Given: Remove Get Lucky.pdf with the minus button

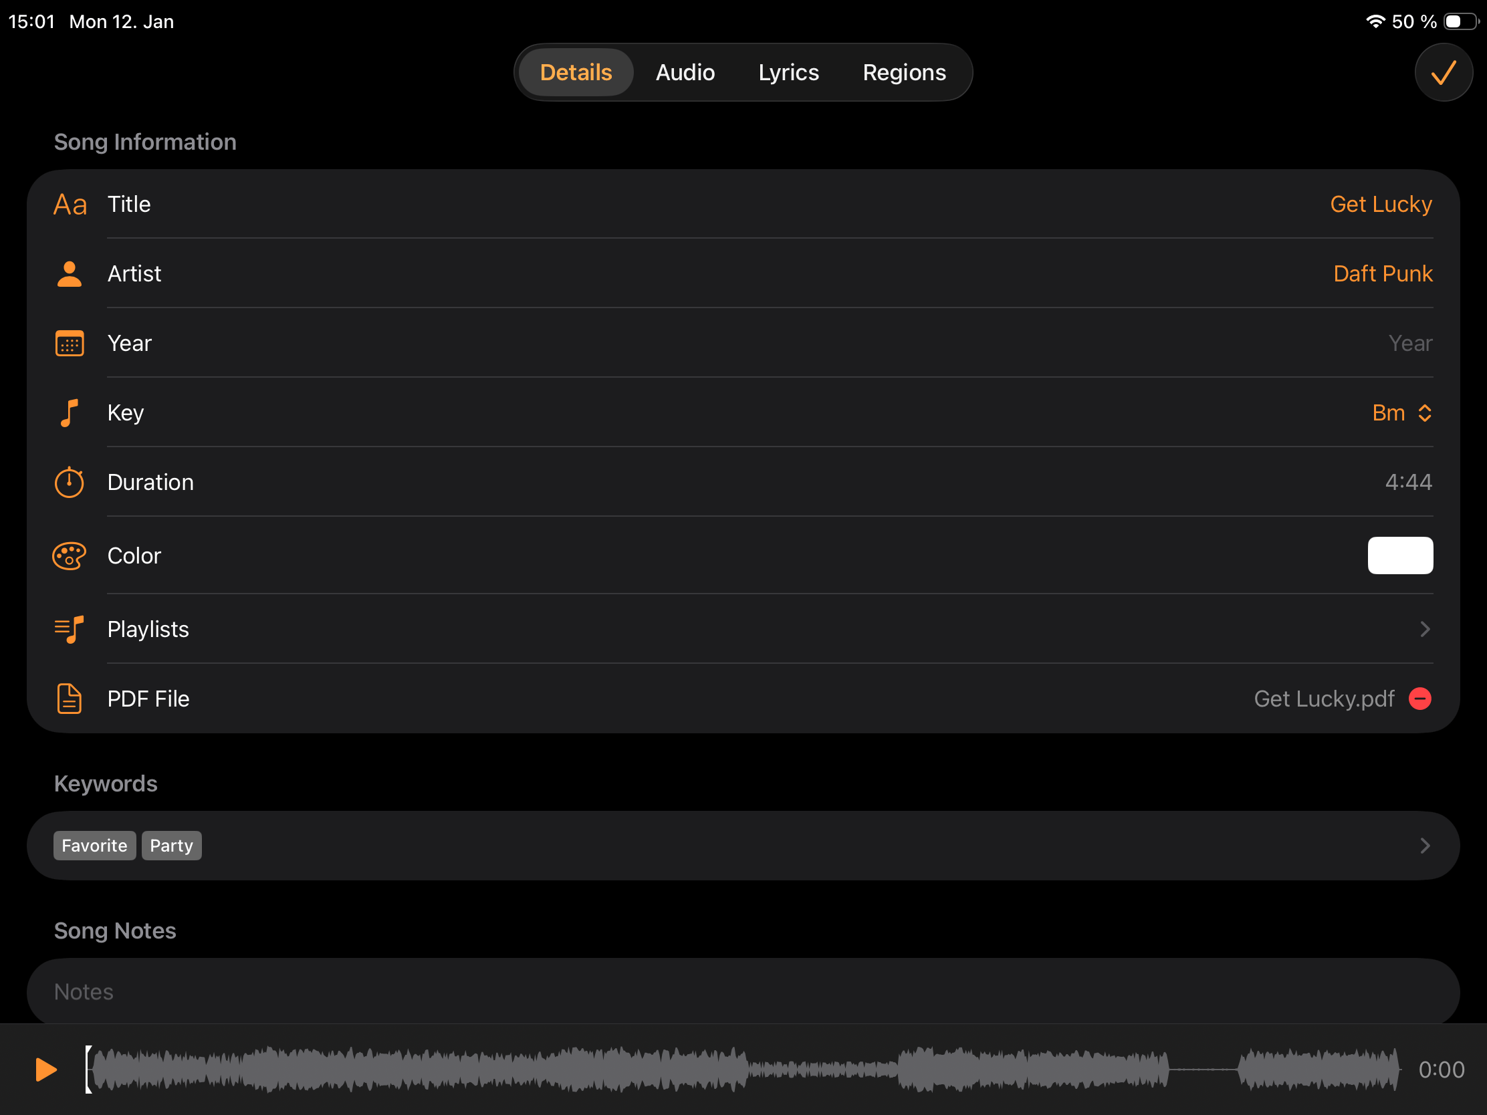Looking at the screenshot, I should tap(1419, 699).
